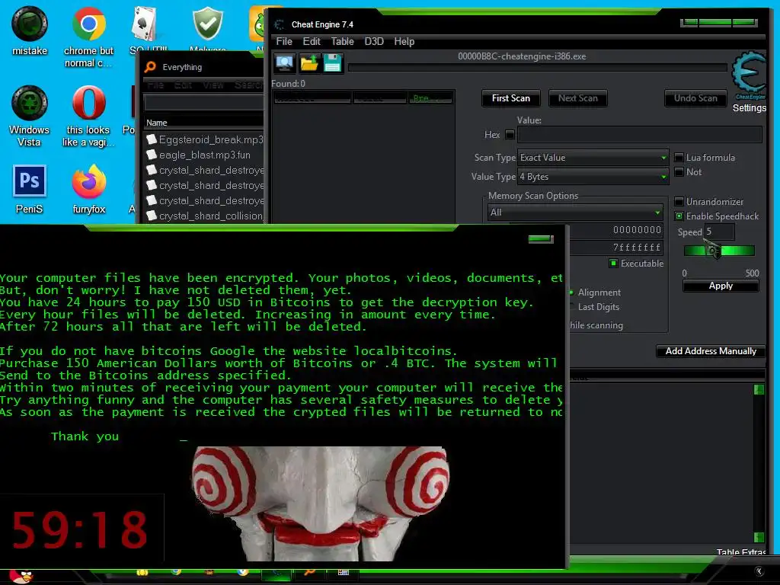The width and height of the screenshot is (780, 585).
Task: Select the Photoshop Ps desktop icon
Action: point(30,181)
